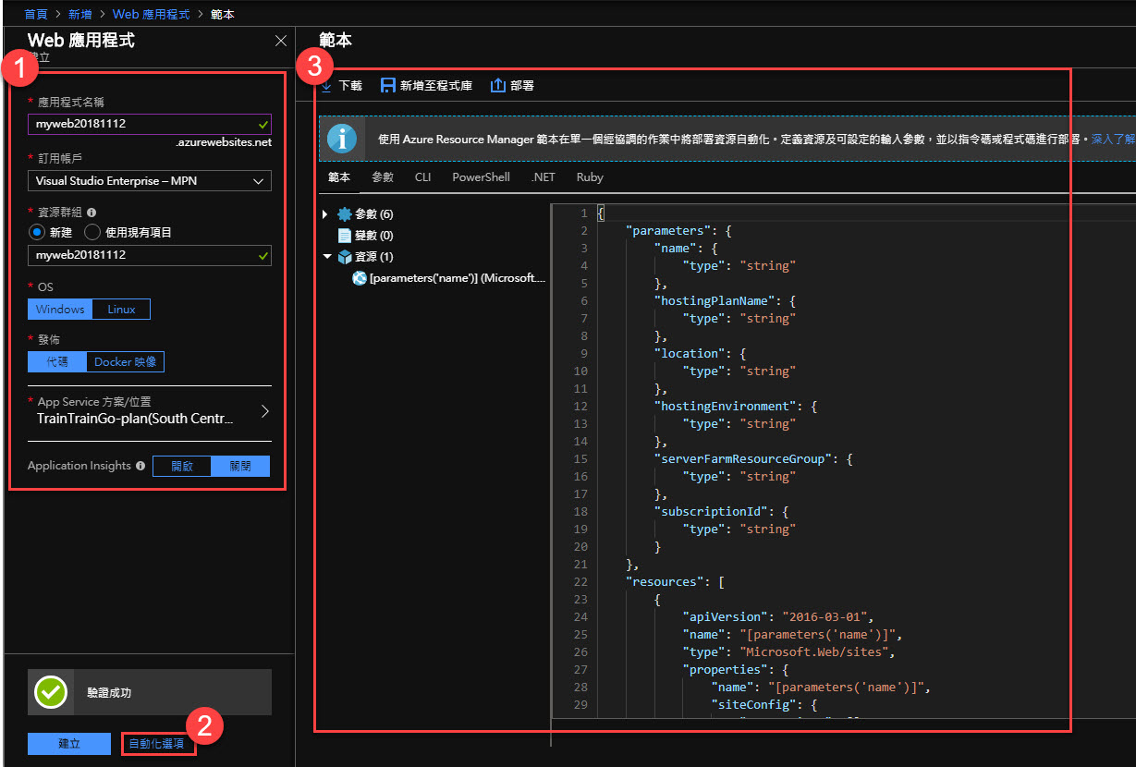Switch to the Ruby tab
Screen dimensions: 1136x767
point(590,177)
